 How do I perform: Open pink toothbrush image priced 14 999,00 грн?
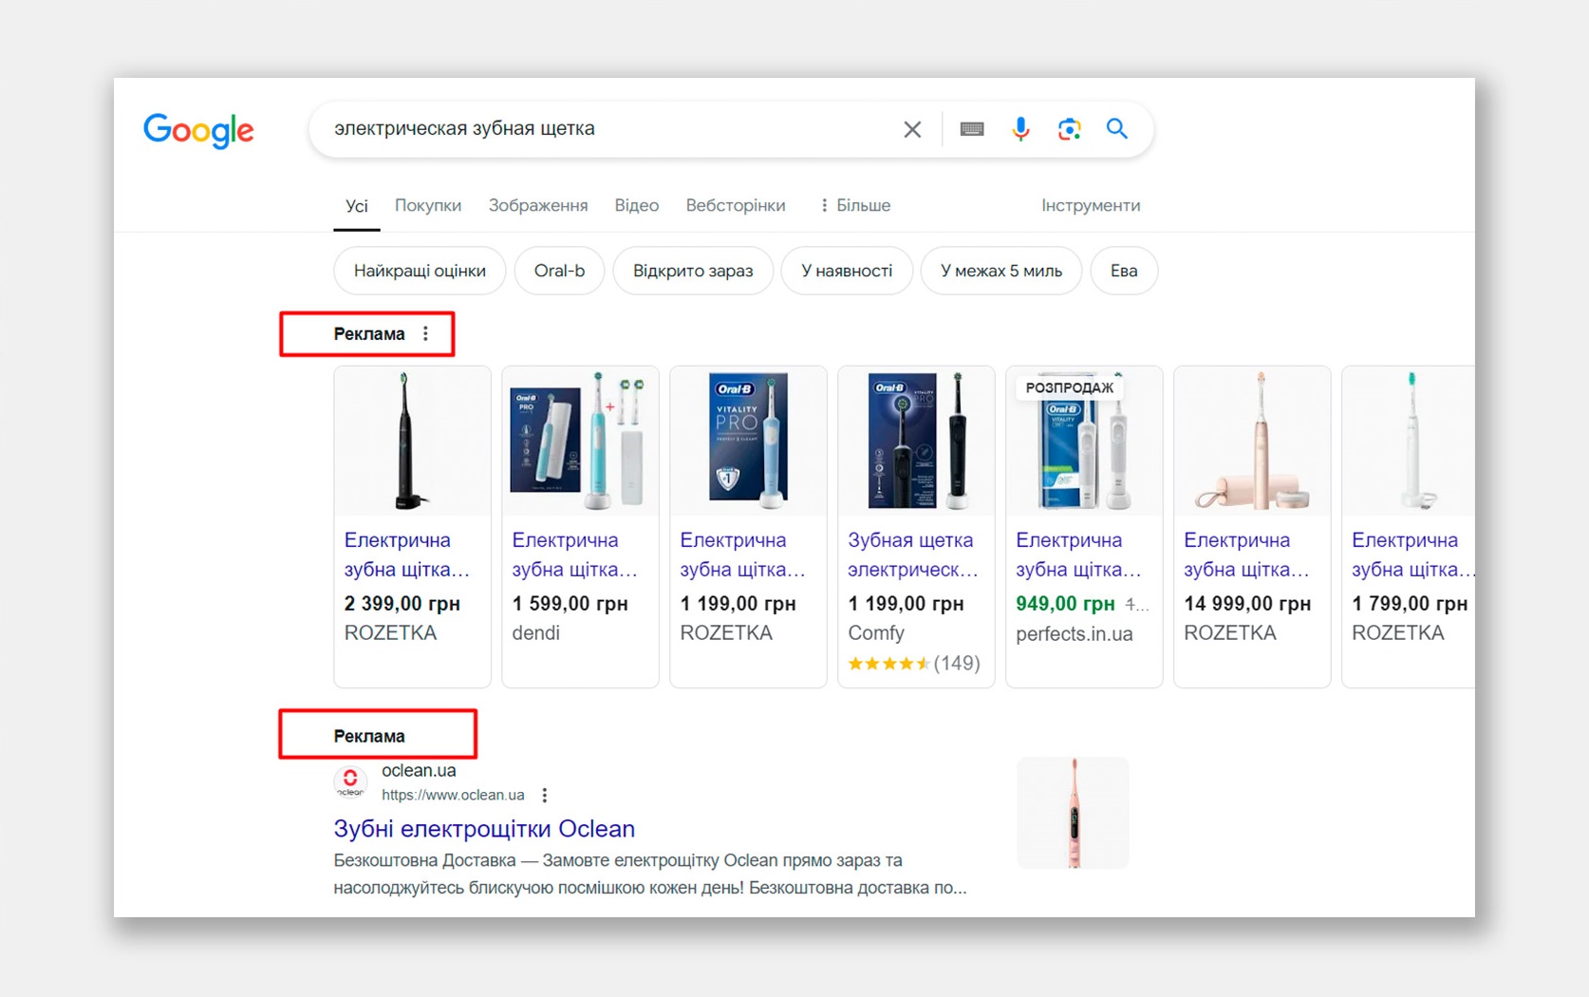click(1252, 441)
